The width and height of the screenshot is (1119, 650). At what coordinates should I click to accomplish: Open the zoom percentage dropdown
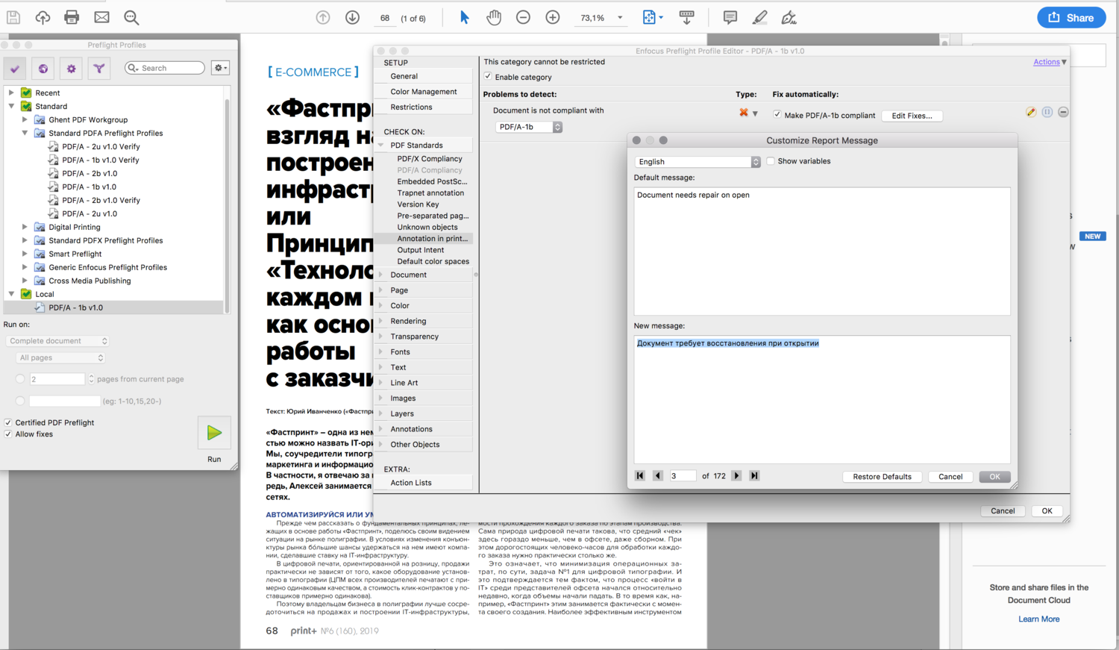619,18
